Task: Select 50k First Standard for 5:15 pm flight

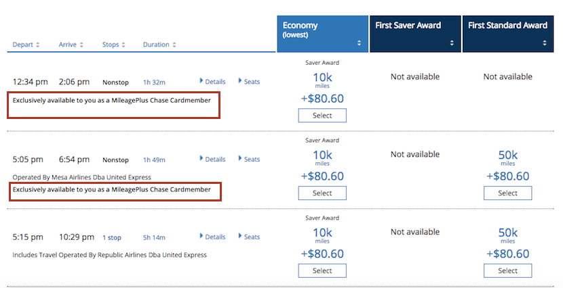Action: point(507,270)
